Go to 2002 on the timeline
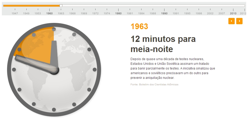Image resolution: width=248 pixels, height=134 pixels. tap(210, 13)
